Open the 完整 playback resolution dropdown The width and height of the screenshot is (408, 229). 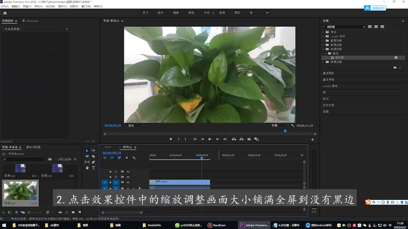pos(279,126)
